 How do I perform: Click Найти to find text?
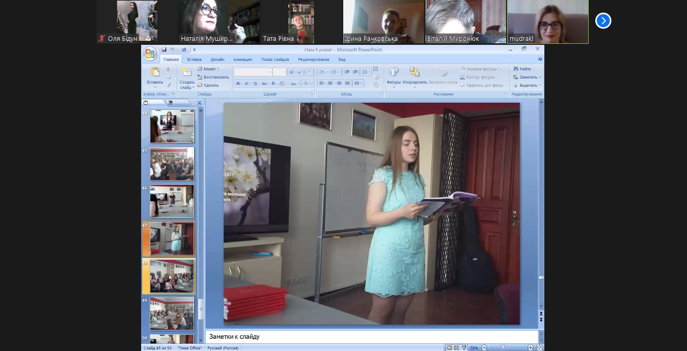pyautogui.click(x=522, y=69)
